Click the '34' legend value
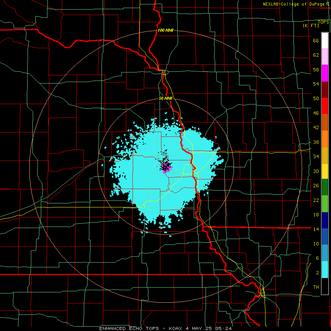This screenshot has width=331, height=331. tap(316, 157)
